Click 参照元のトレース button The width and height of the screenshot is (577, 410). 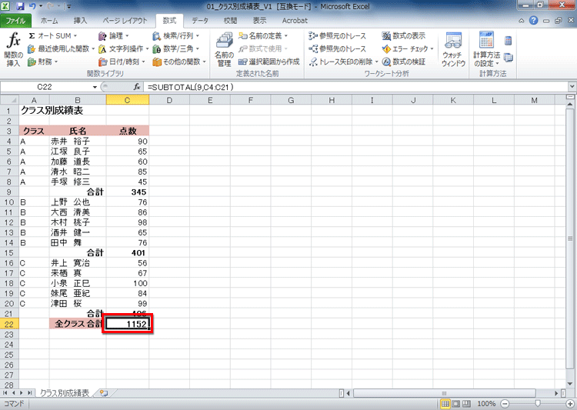337,35
